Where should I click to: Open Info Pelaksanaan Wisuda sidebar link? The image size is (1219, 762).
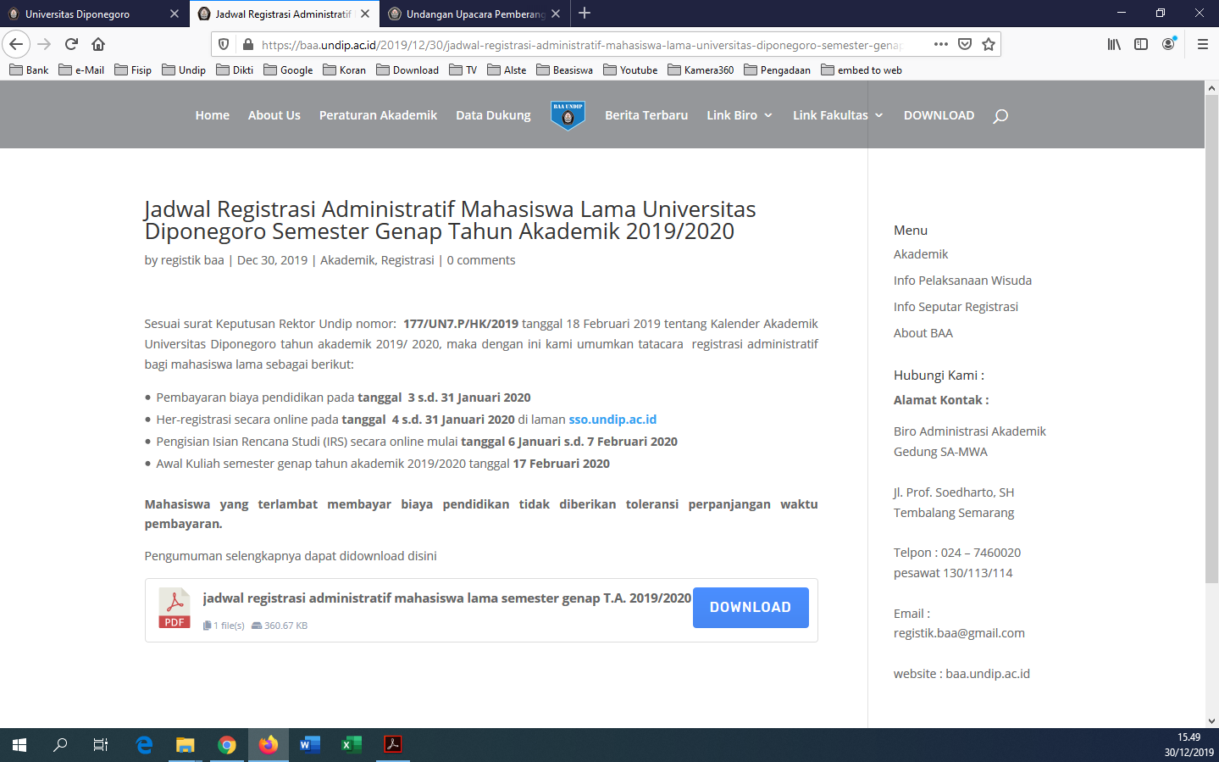tap(962, 281)
